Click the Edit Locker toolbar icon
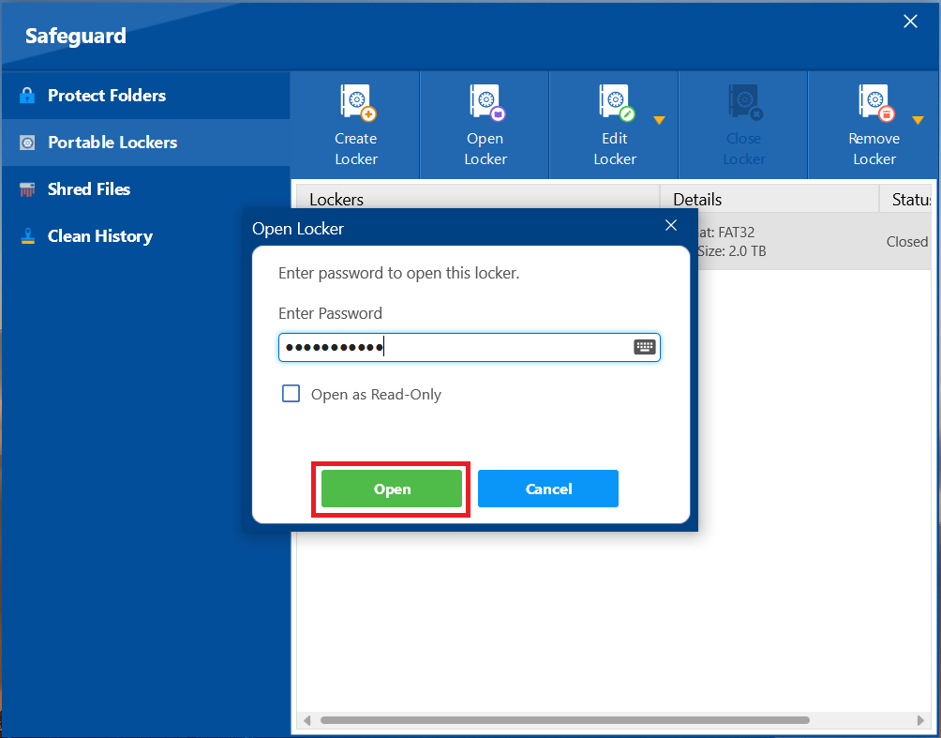Viewport: 941px width, 738px height. (617, 103)
